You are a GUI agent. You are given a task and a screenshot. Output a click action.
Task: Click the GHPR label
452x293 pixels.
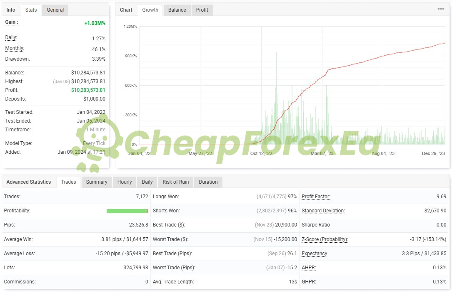309,282
